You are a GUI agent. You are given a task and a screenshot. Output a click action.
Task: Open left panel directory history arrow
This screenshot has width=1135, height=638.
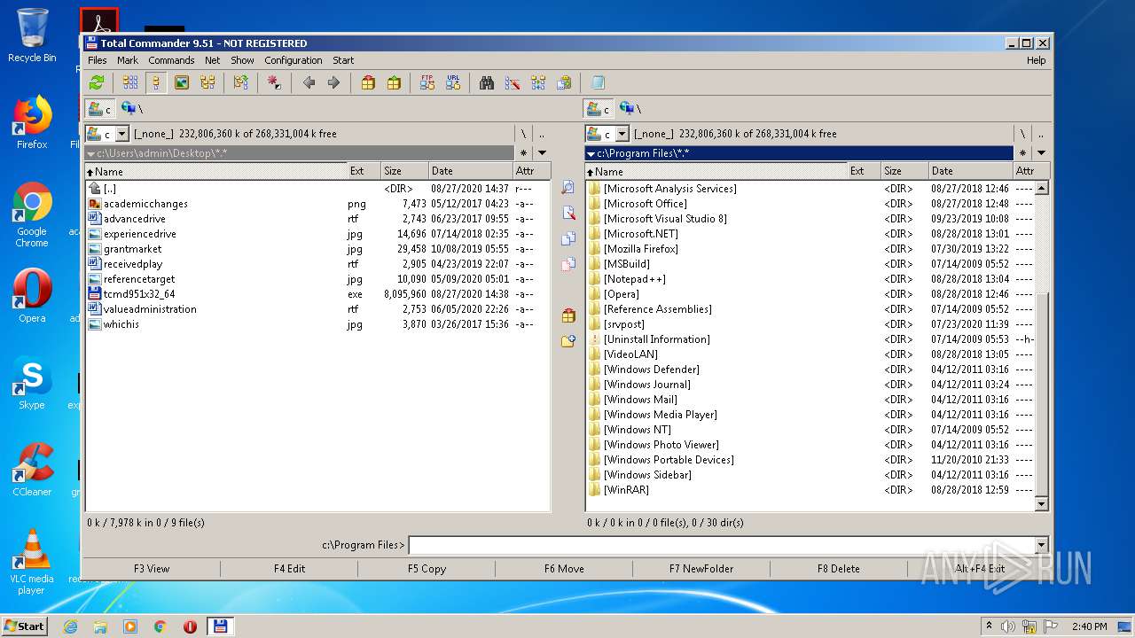click(x=542, y=153)
